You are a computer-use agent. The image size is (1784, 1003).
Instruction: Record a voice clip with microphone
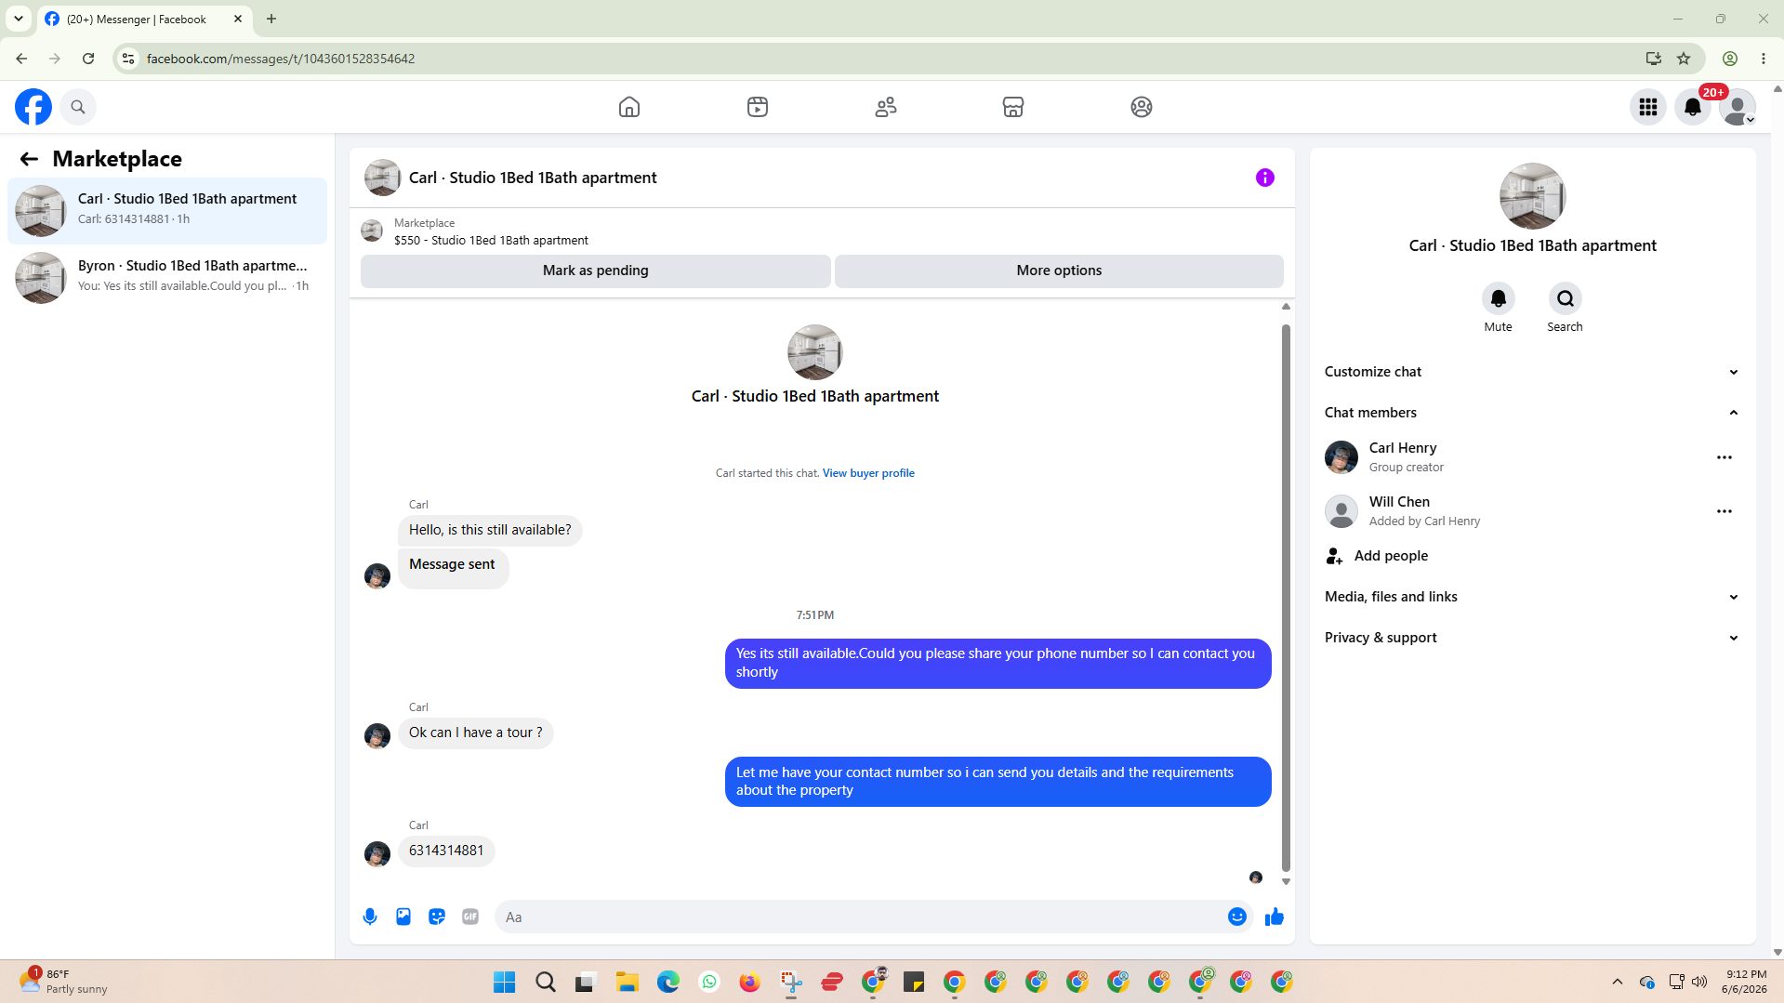(370, 917)
